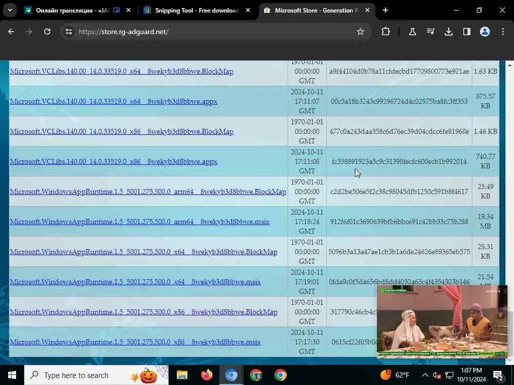Open File Explorer from the taskbar
This screenshot has width=514, height=385.
182,375
